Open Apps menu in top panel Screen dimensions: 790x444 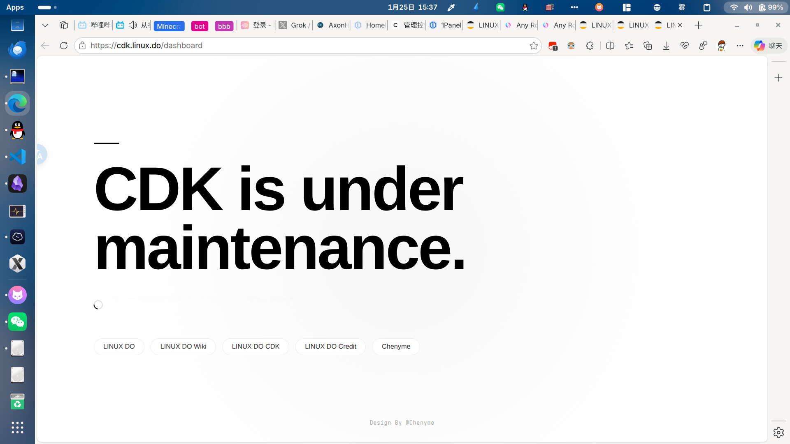[x=15, y=7]
